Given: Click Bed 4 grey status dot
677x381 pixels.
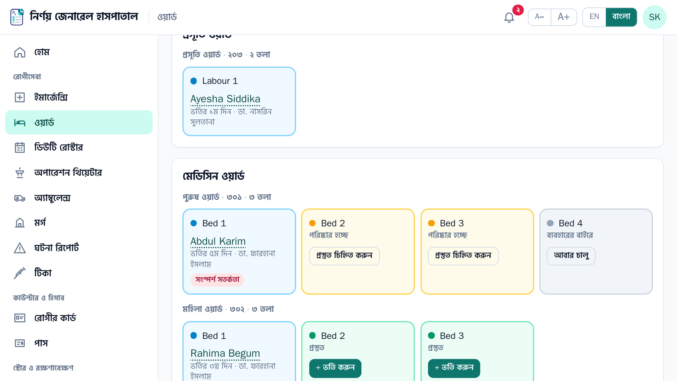Looking at the screenshot, I should pos(550,223).
